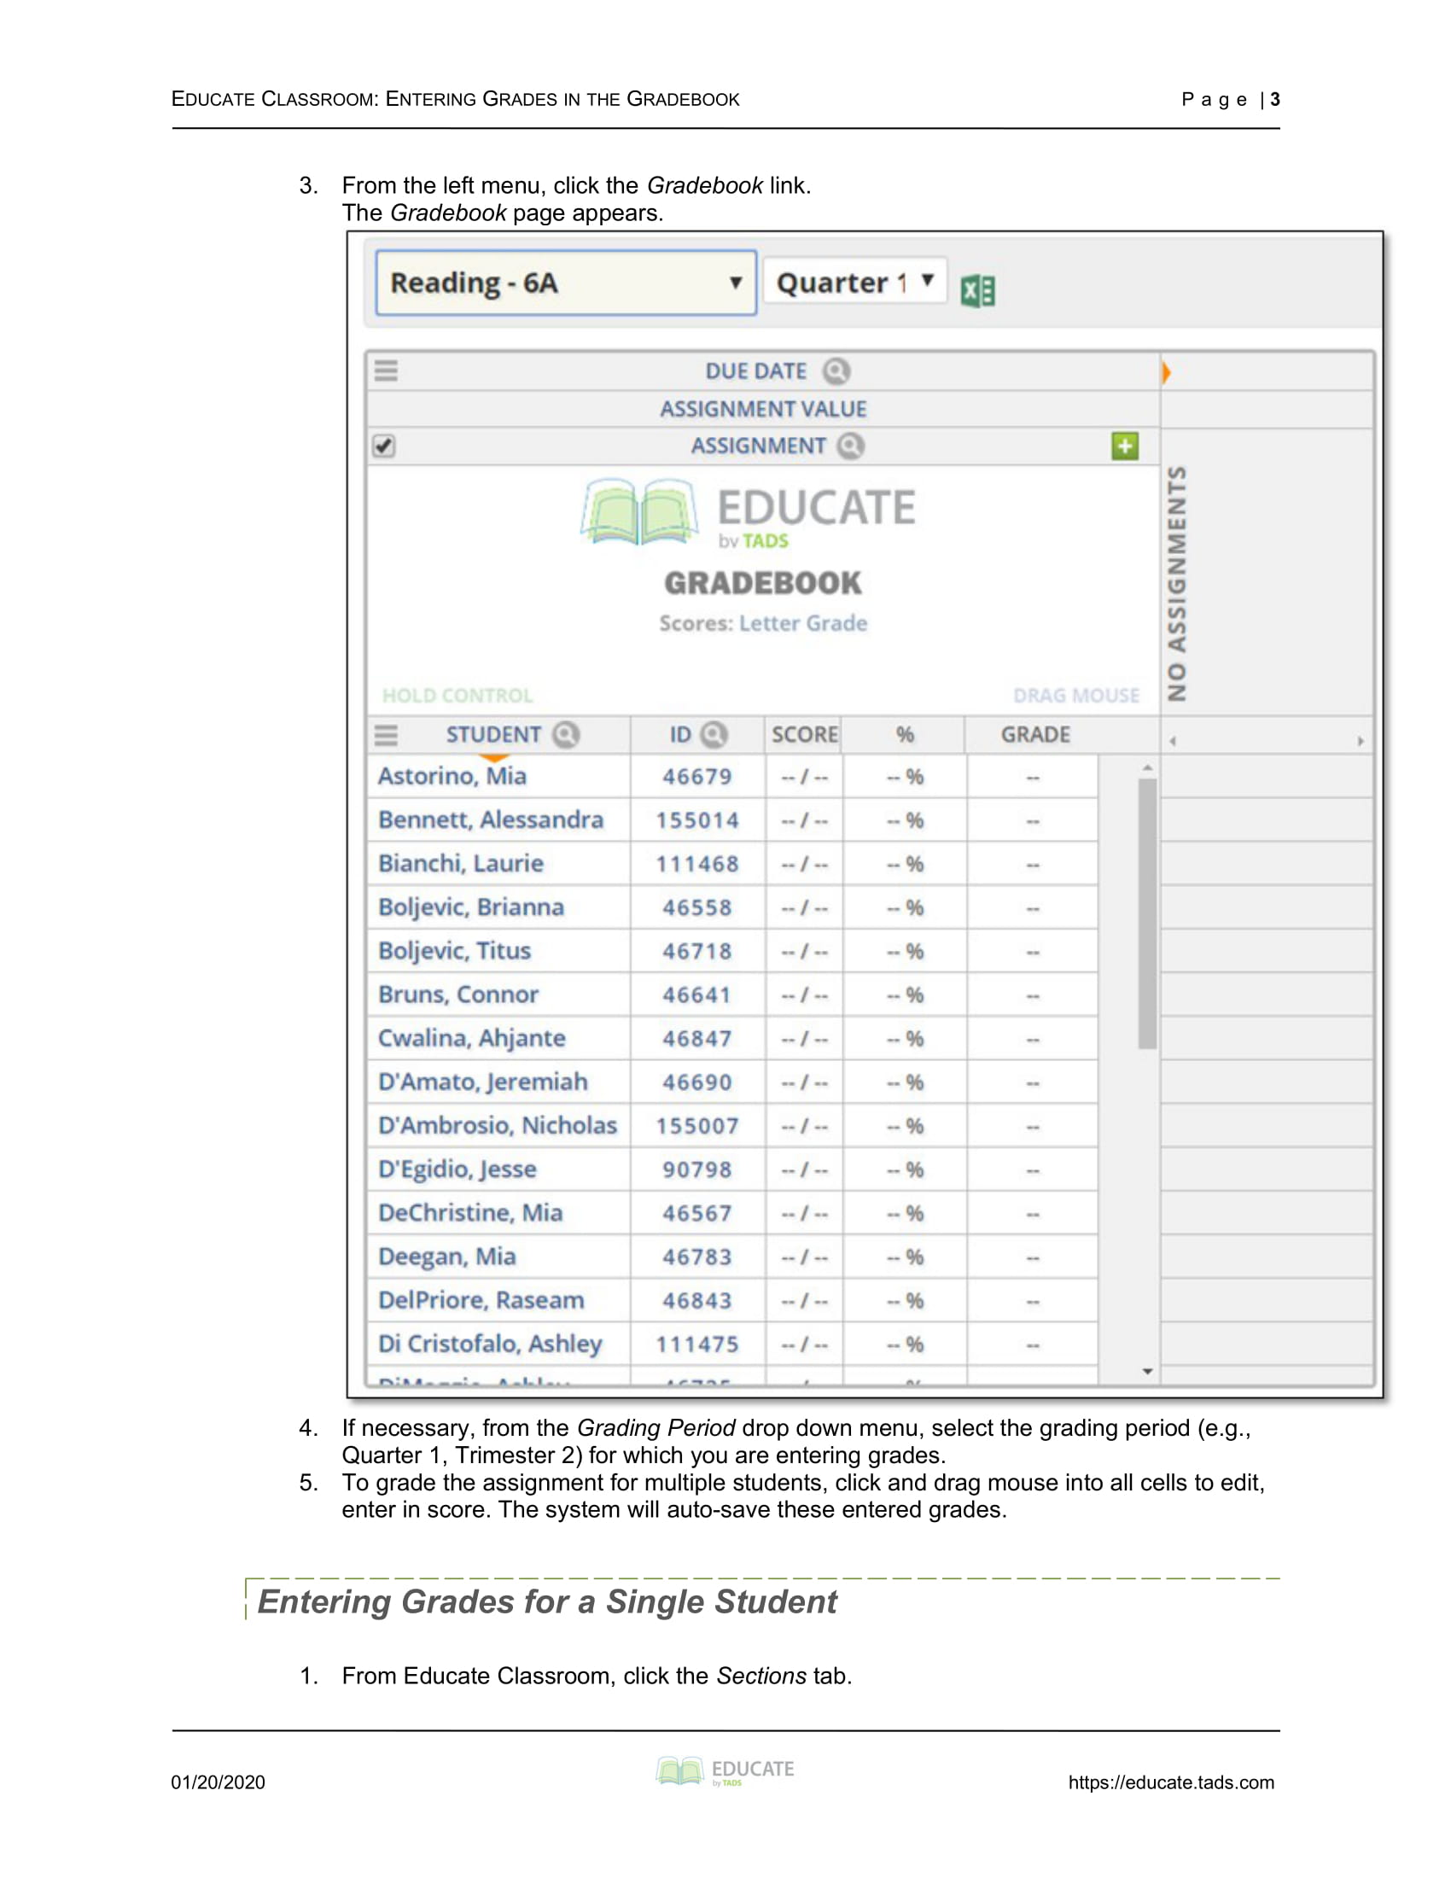This screenshot has height=1878, width=1451.
Task: Click the % column header
Action: coord(904,734)
